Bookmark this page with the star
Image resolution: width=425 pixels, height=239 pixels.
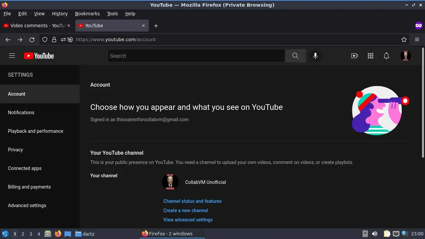click(x=404, y=40)
